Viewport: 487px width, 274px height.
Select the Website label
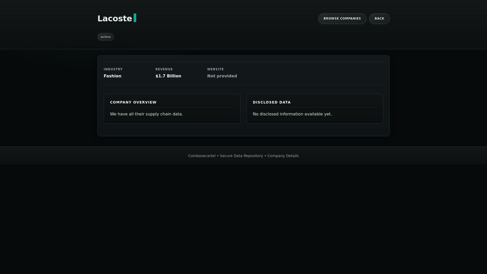point(215,69)
